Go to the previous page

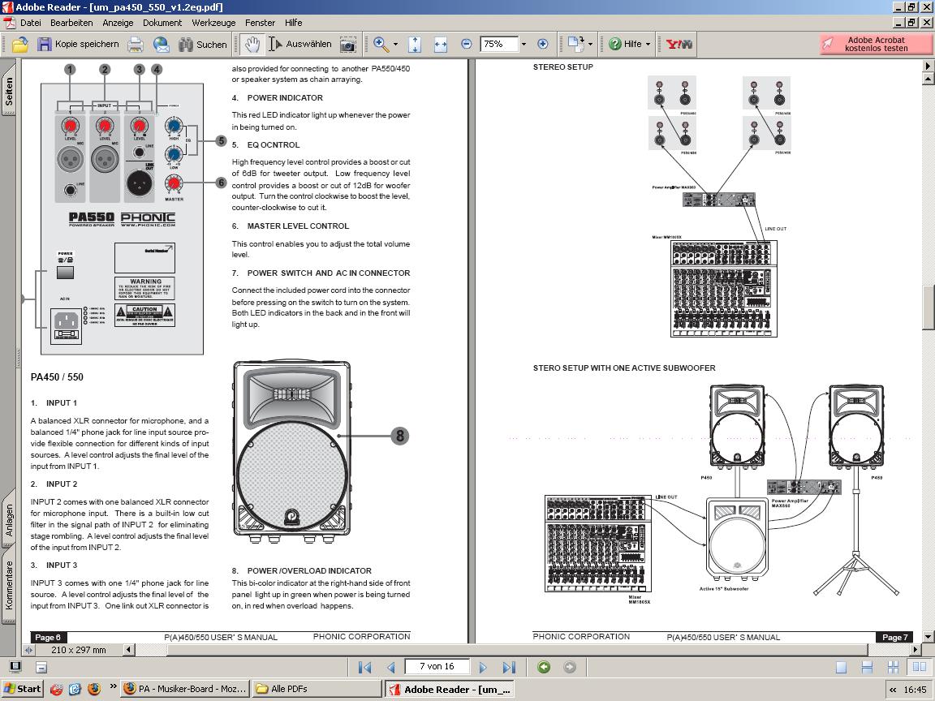[391, 667]
